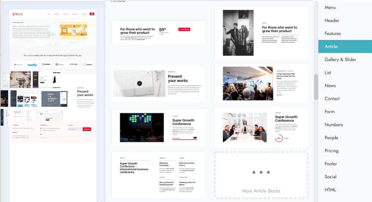The image size is (372, 202).
Task: Choose the Footer category
Action: pyautogui.click(x=331, y=164)
